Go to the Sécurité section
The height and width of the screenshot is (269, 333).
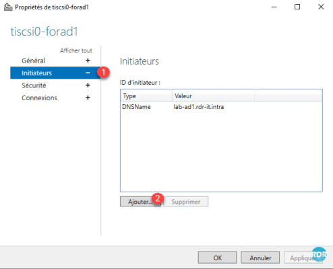34,85
